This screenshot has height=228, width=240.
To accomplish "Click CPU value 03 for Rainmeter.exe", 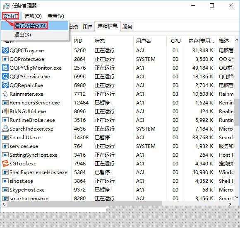I will click(175, 94).
